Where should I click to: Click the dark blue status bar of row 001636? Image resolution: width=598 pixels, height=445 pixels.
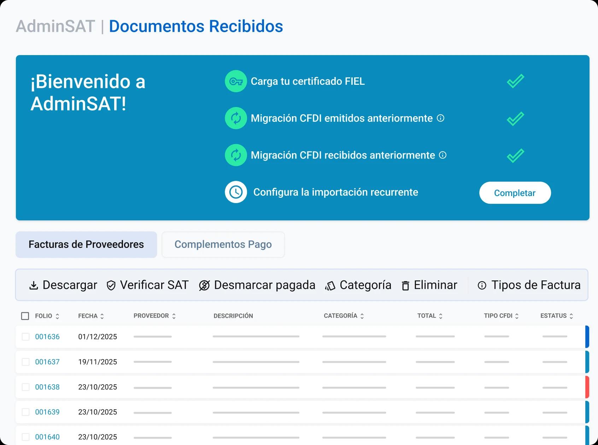(x=587, y=337)
